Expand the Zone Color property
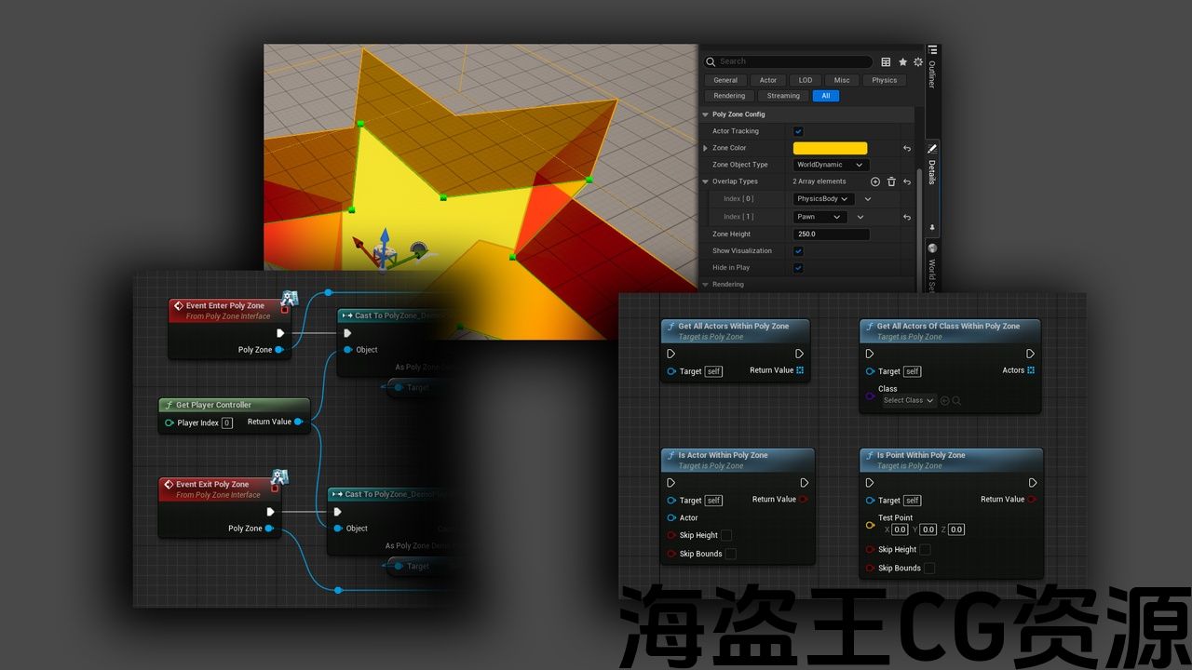The height and width of the screenshot is (670, 1192). point(706,148)
